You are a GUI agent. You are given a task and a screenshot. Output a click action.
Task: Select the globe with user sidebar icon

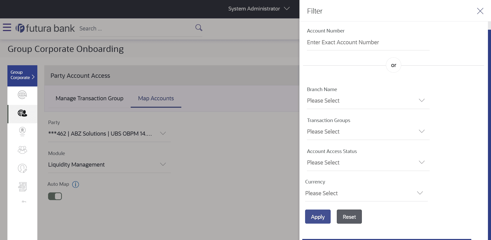tap(22, 113)
